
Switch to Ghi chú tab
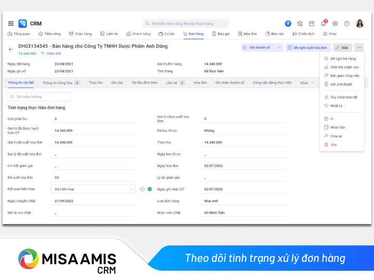pyautogui.click(x=117, y=82)
